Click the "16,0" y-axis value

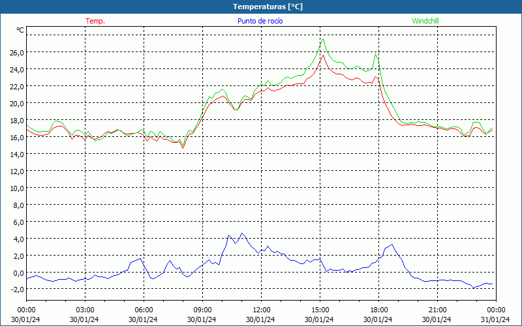pos(17,138)
